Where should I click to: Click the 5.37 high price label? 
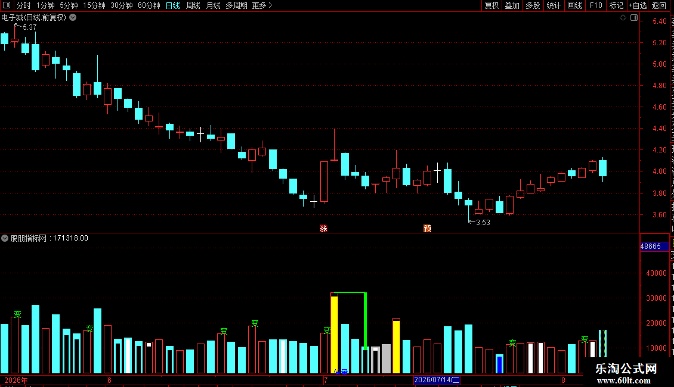tap(30, 27)
